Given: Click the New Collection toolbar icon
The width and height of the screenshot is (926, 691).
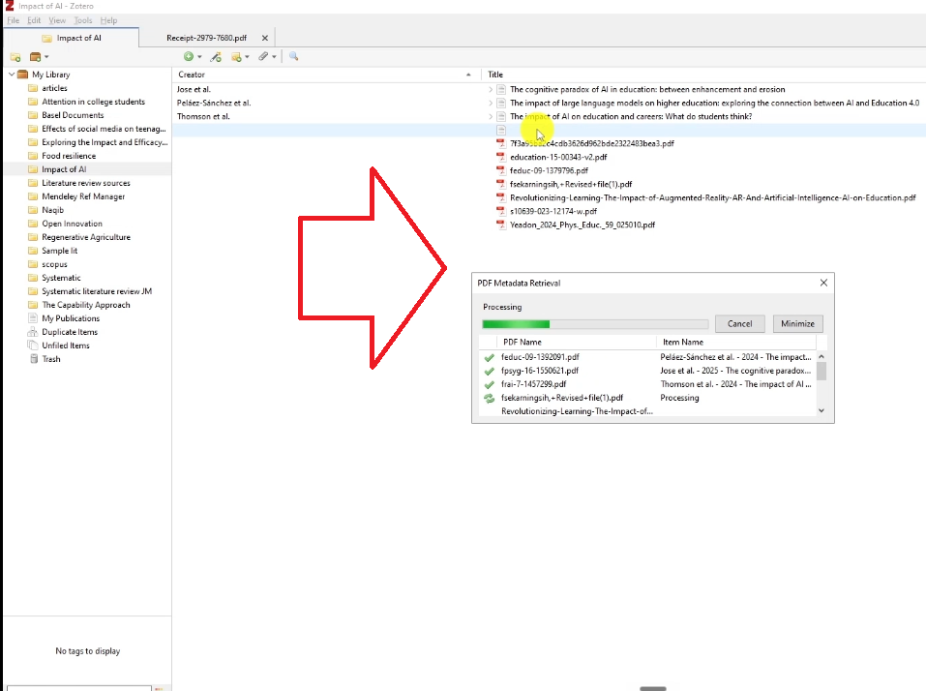Looking at the screenshot, I should tap(15, 57).
